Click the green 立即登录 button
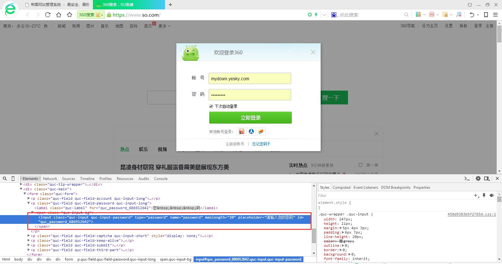This screenshot has width=502, height=264. point(250,118)
